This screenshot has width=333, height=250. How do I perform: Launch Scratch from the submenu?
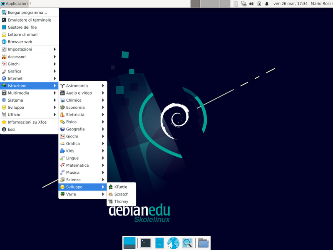pyautogui.click(x=121, y=194)
